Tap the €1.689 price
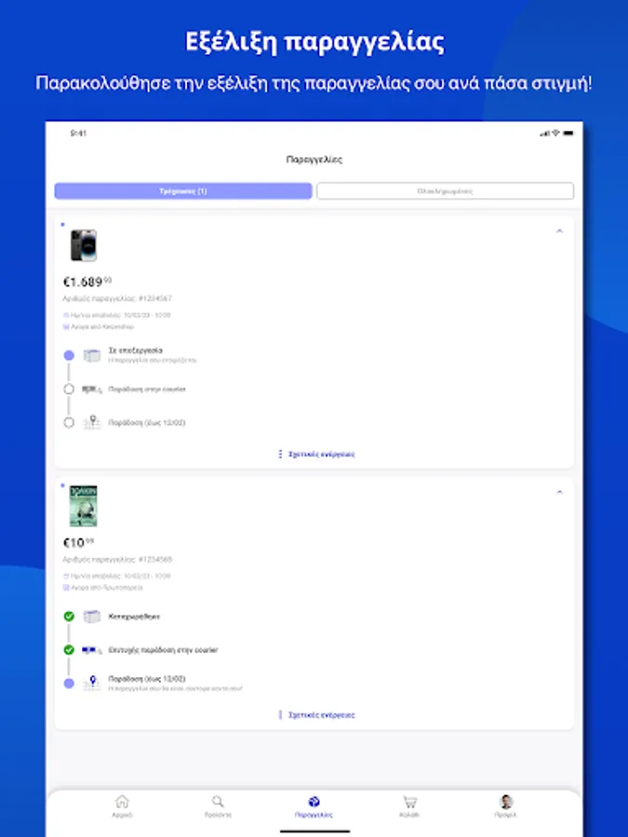 pos(87,282)
